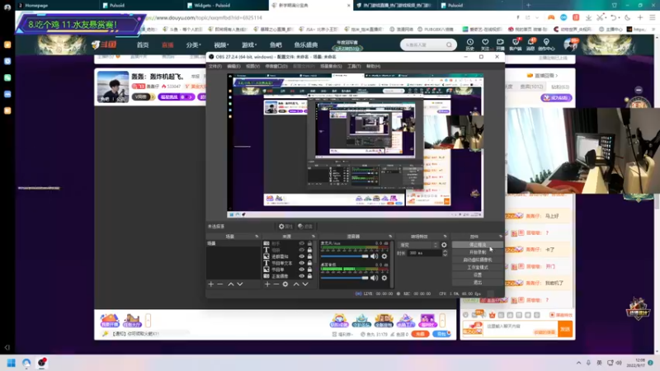Pop out the Scene Transitions dock panel
Image resolution: width=660 pixels, height=371 pixels.
pyautogui.click(x=445, y=237)
